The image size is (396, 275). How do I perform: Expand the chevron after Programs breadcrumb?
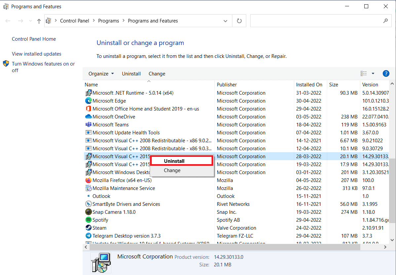(x=124, y=21)
